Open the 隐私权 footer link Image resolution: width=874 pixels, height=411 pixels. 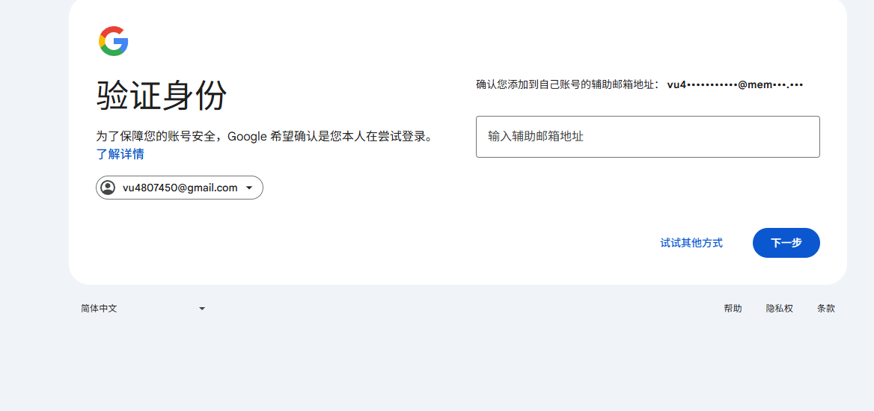(x=779, y=309)
